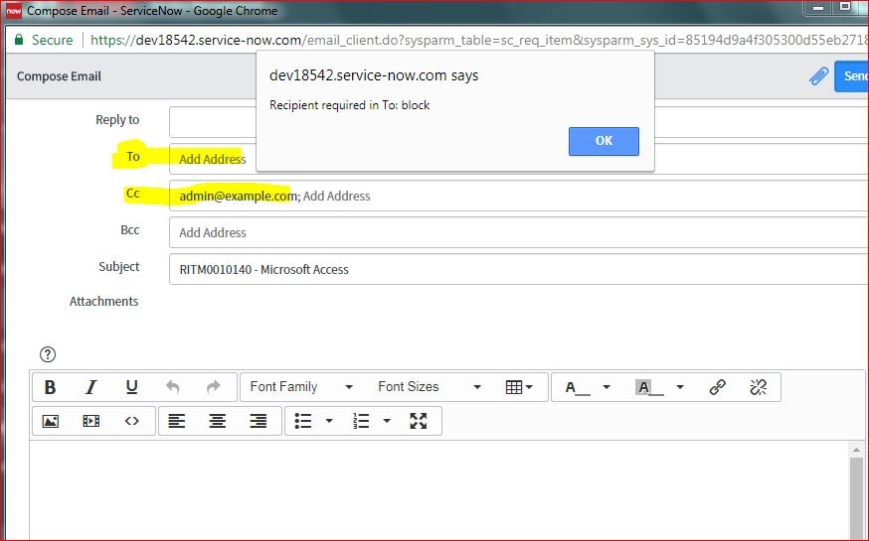869x541 pixels.
Task: Open the bulleted list style dropdown
Action: click(329, 421)
